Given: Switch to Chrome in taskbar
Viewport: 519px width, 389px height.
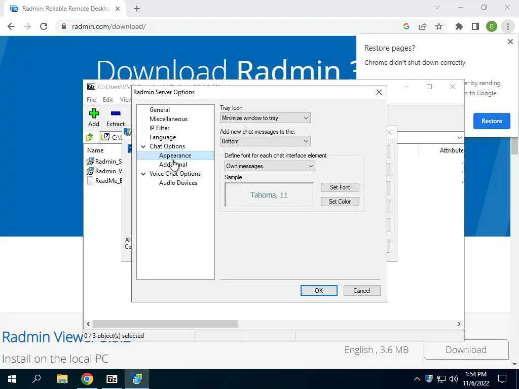Looking at the screenshot, I should point(87,379).
